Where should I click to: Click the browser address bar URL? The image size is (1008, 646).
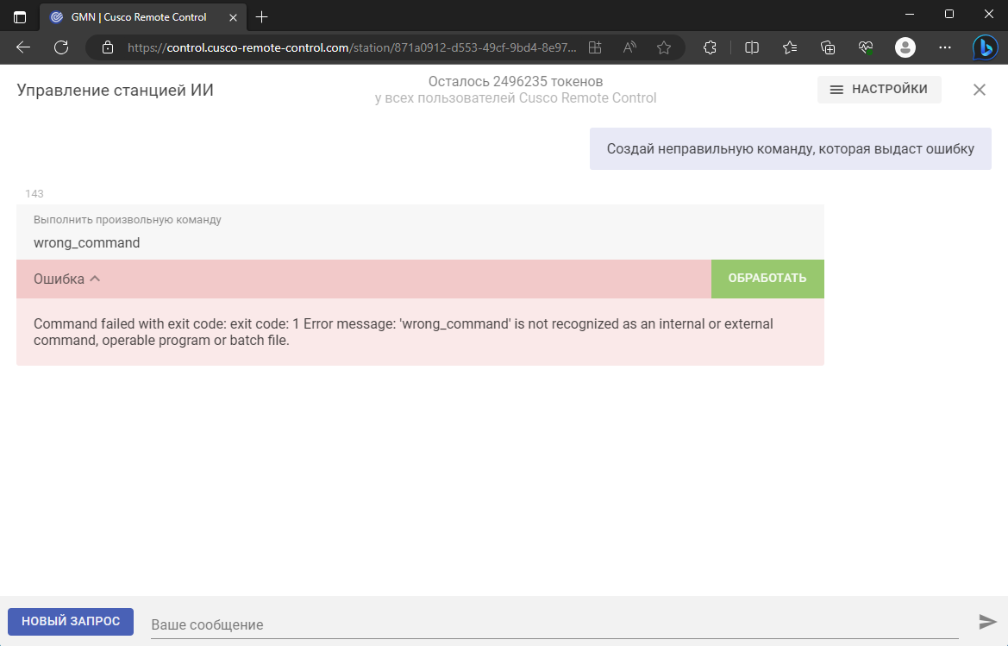click(x=352, y=47)
